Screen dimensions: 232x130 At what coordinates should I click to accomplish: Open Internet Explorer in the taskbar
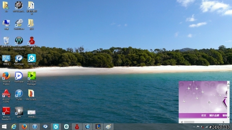click(x=14, y=127)
